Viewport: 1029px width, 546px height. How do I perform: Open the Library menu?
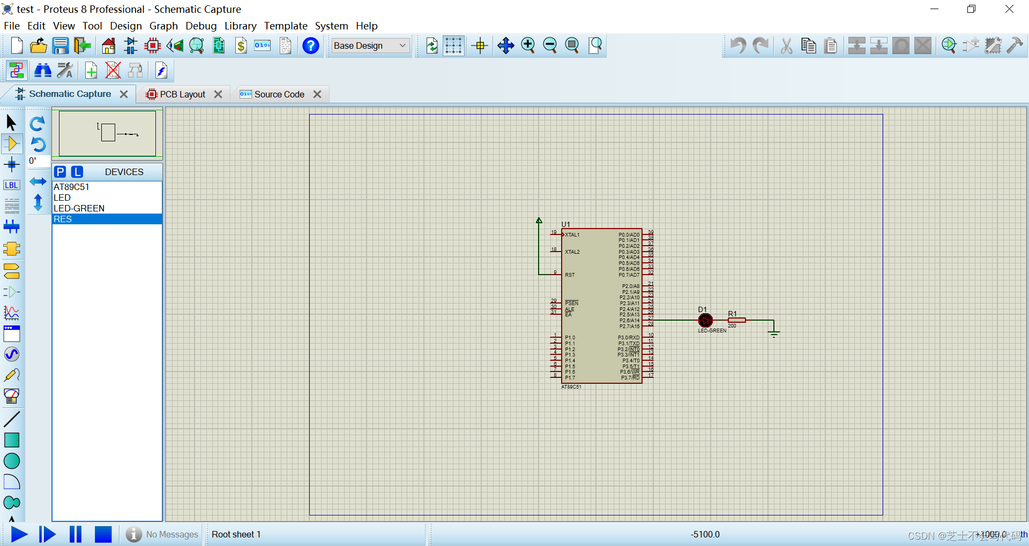(240, 26)
